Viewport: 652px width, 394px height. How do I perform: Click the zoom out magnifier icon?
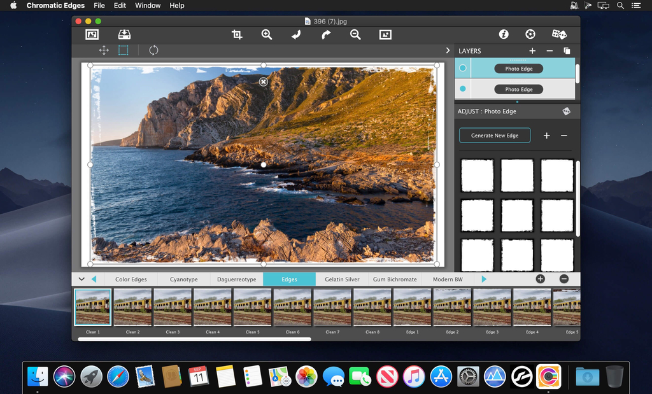click(355, 35)
